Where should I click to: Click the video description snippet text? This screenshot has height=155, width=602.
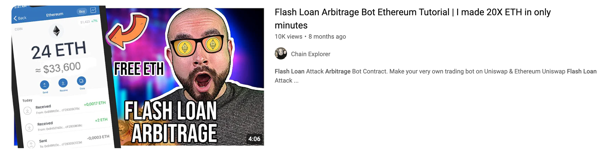click(x=436, y=76)
